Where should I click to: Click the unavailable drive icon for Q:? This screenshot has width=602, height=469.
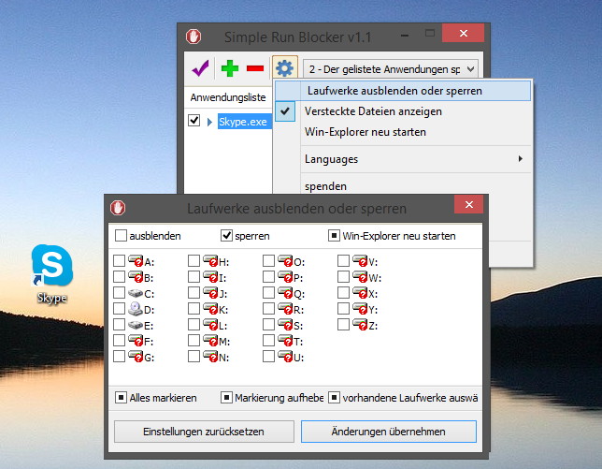(285, 293)
